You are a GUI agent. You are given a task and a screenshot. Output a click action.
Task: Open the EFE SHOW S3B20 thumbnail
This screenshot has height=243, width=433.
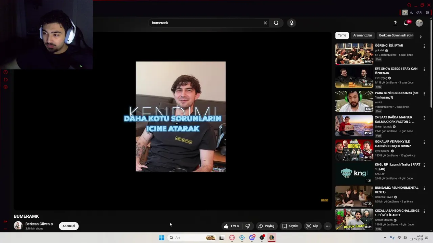(354, 77)
